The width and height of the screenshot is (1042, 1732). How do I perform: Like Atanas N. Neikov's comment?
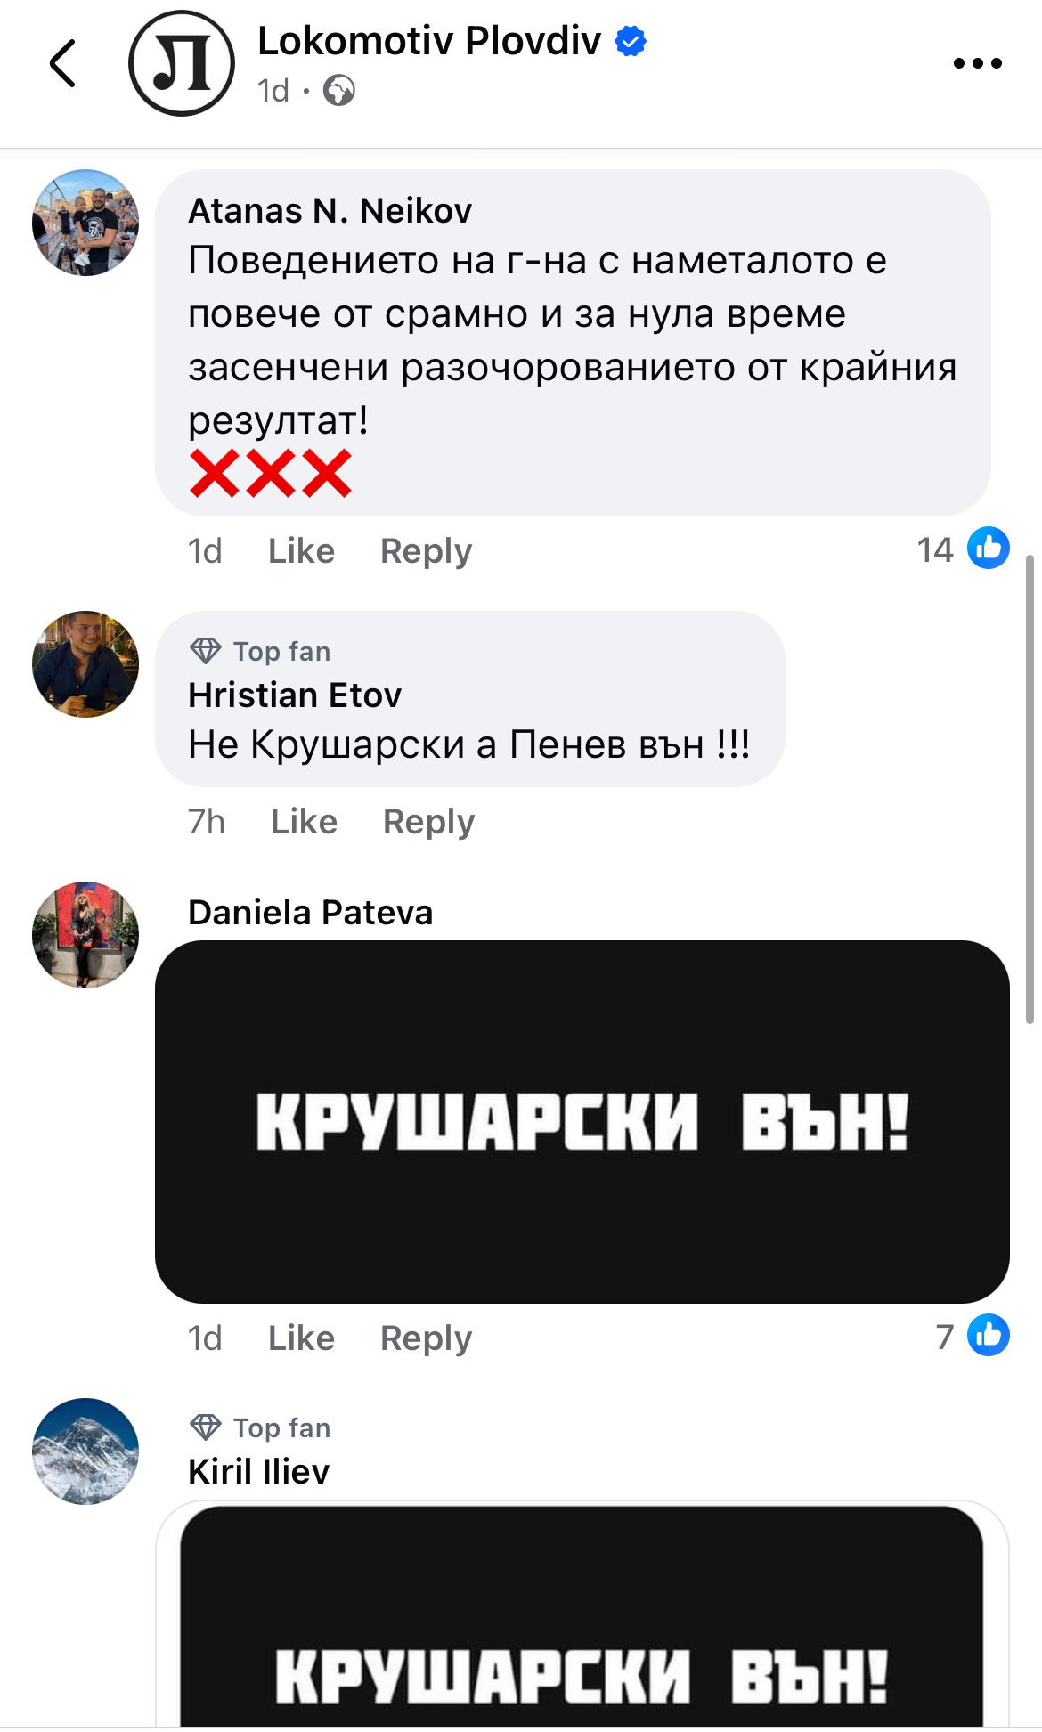[301, 551]
